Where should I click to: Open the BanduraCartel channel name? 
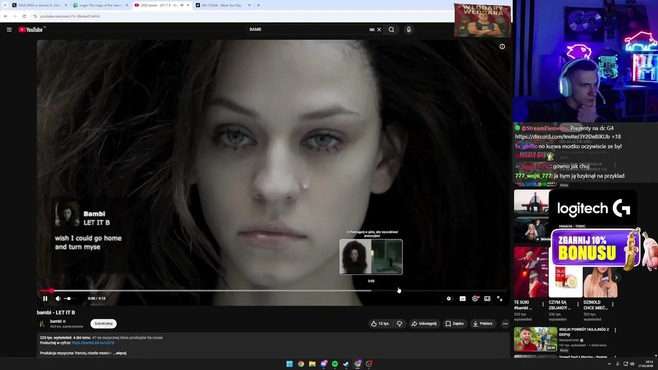coord(570,340)
